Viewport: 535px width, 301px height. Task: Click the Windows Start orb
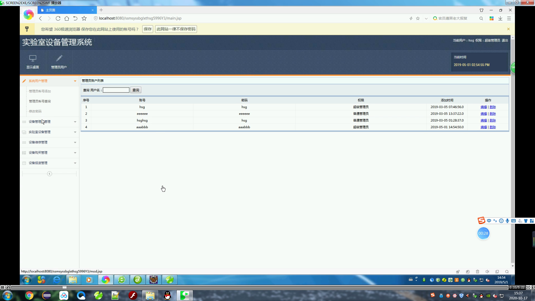click(x=7, y=295)
